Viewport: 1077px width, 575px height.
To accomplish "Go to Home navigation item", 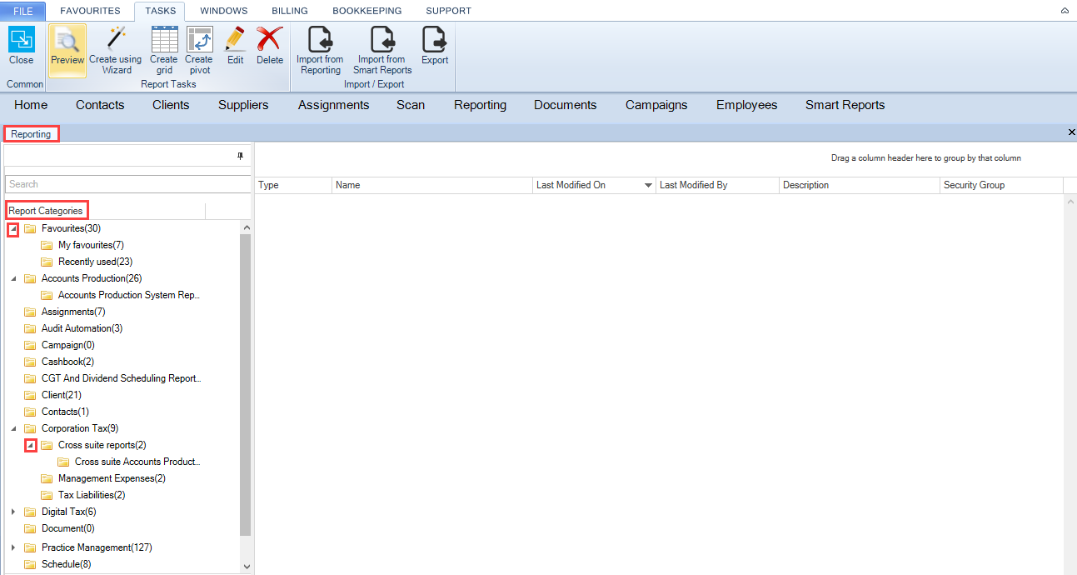I will (x=31, y=105).
